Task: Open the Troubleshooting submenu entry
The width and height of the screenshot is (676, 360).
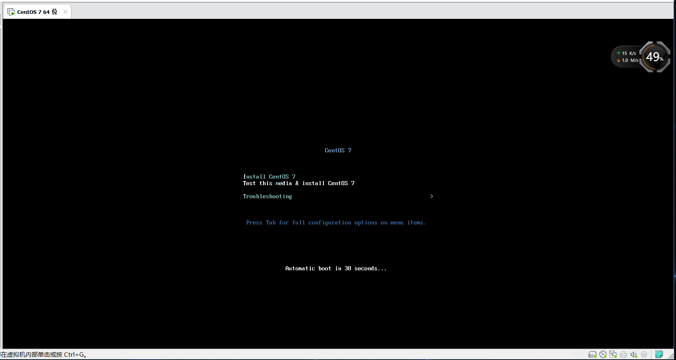Action: coord(268,196)
